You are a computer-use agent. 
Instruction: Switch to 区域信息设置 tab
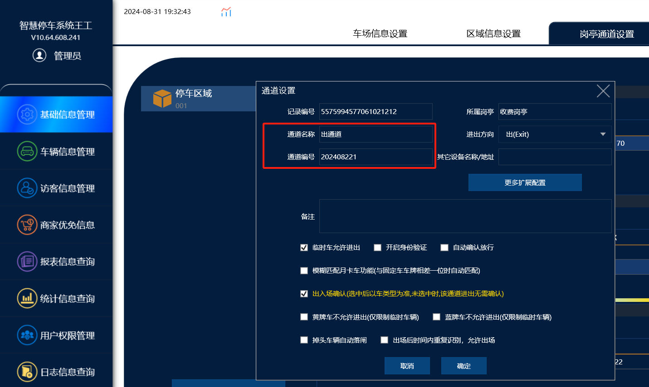click(x=493, y=33)
